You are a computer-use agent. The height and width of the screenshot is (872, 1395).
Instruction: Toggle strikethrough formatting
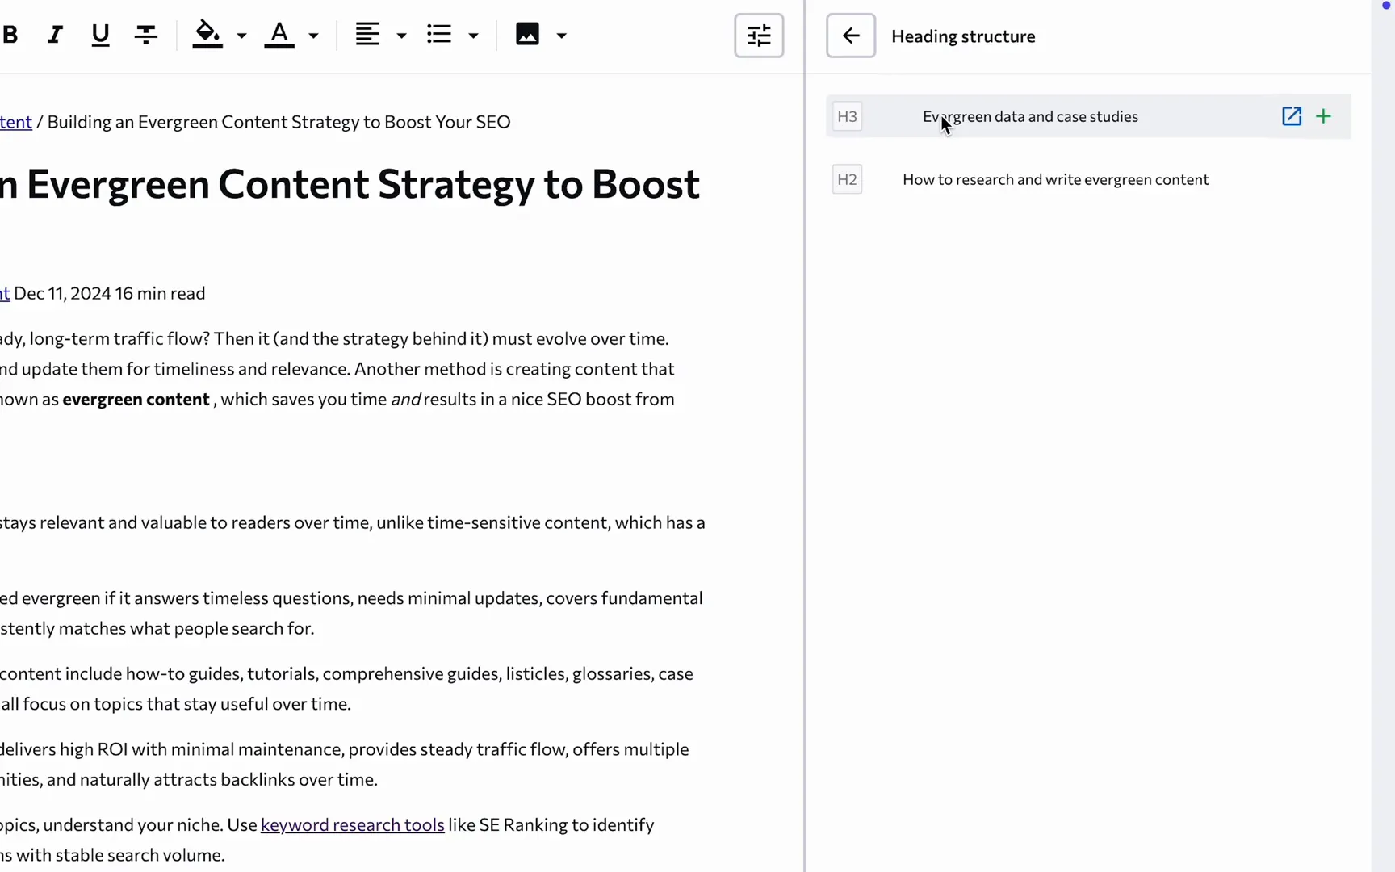click(x=145, y=34)
